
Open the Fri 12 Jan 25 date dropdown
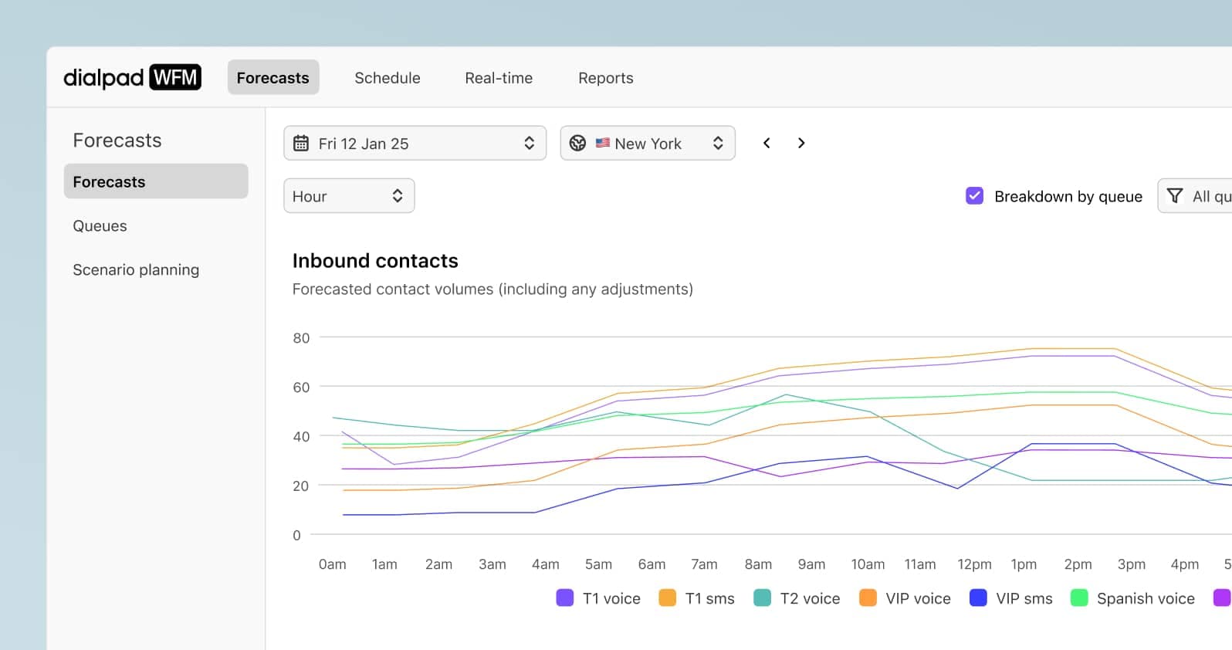pos(415,144)
